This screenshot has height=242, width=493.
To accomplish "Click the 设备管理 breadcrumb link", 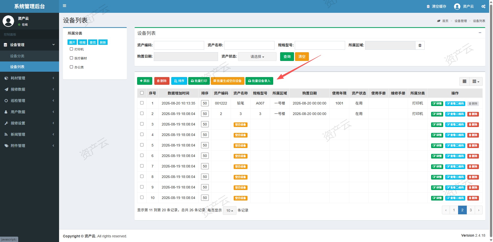I will click(461, 21).
